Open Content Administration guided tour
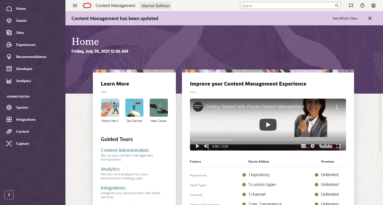The width and height of the screenshot is (383, 205). click(x=125, y=150)
